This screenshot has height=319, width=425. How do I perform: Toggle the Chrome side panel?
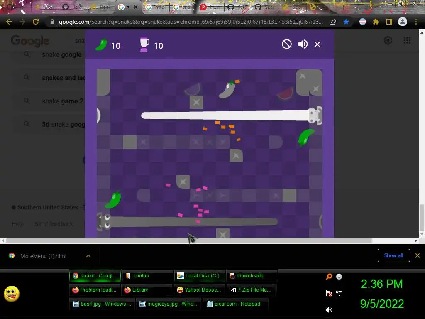coord(389,22)
